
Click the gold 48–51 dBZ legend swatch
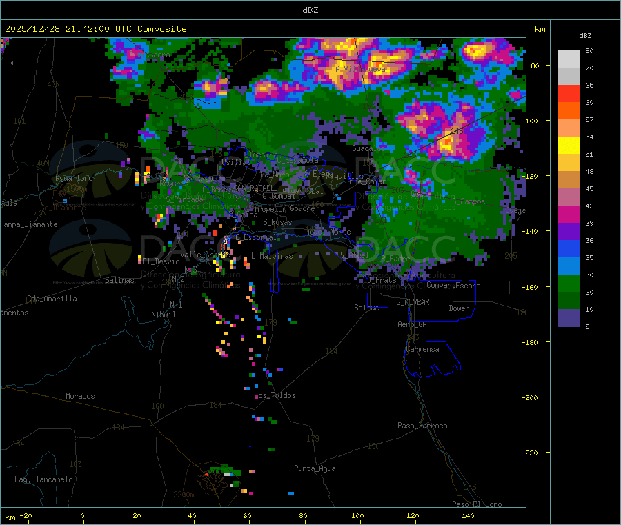coord(569,163)
